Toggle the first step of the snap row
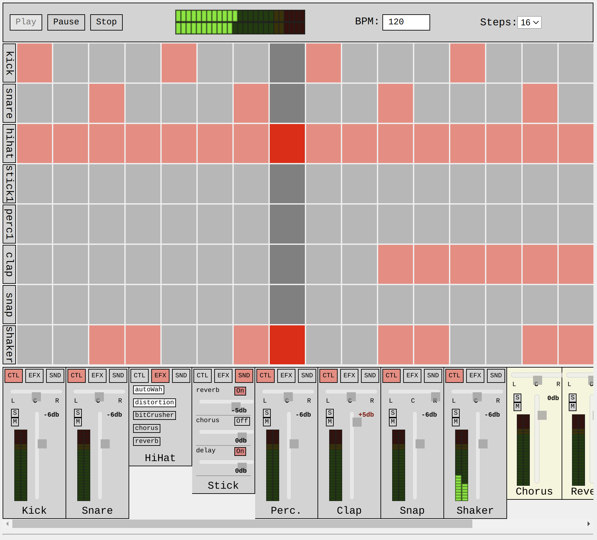Screen dimensions: 597x540 pos(35,305)
